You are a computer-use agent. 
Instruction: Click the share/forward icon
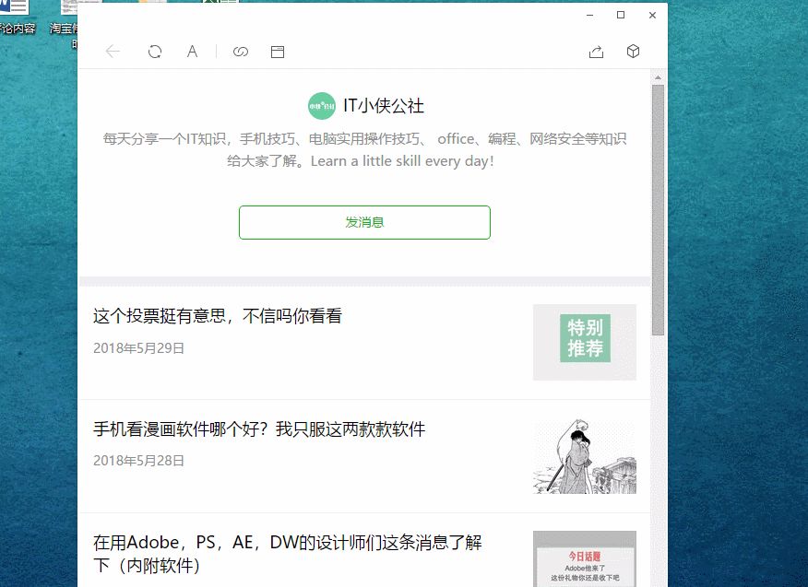tap(596, 52)
